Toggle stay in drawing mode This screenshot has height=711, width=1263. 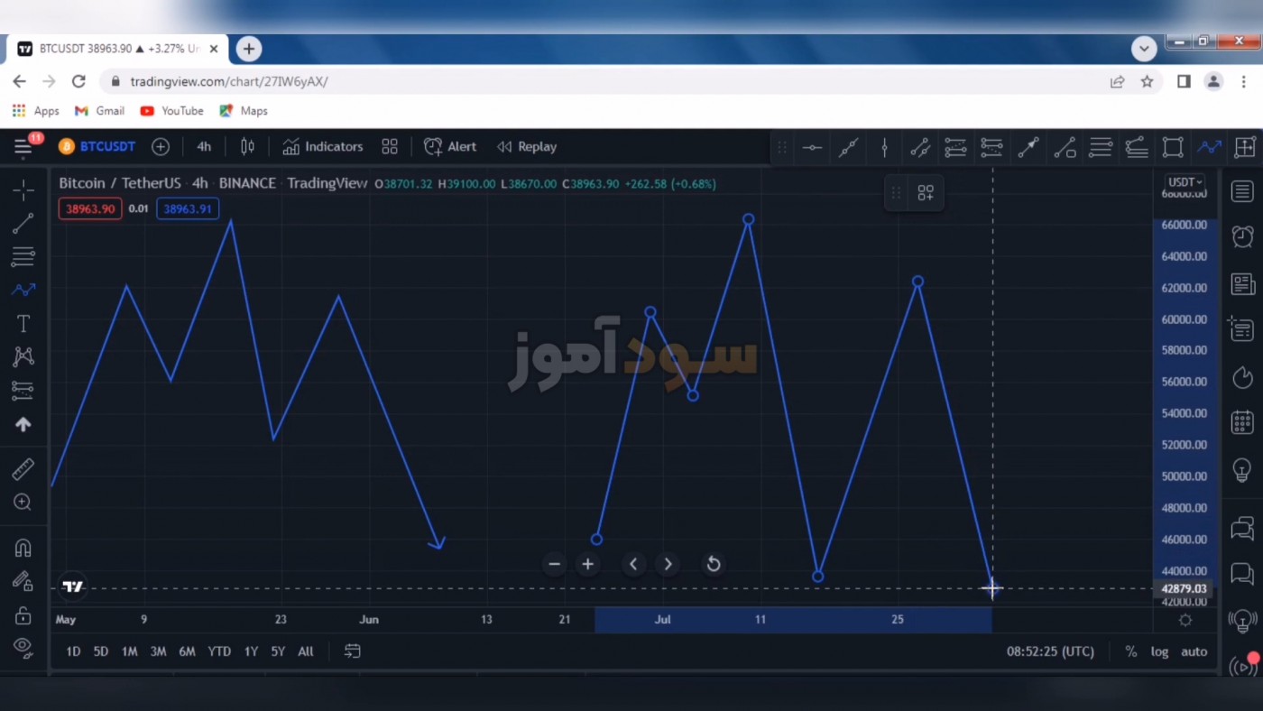point(23,582)
